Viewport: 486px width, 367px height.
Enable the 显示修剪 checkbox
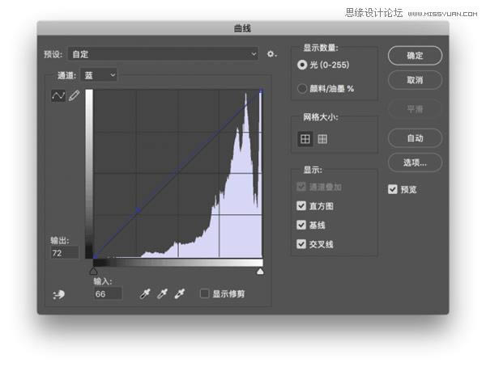click(205, 293)
